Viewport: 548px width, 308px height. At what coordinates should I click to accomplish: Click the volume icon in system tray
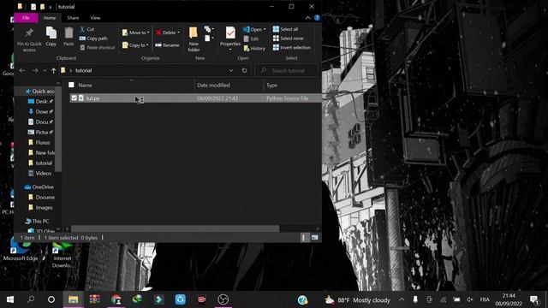point(470,299)
